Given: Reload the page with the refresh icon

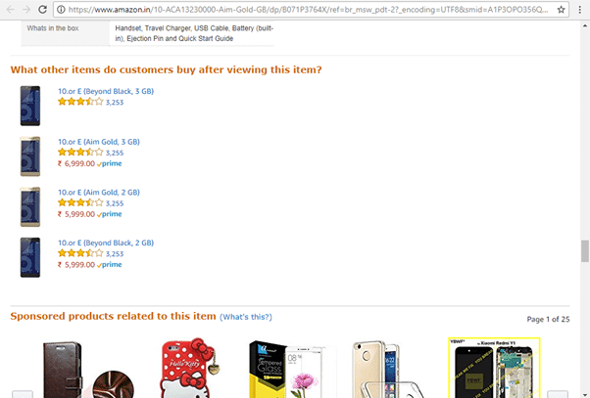Looking at the screenshot, I should tap(42, 9).
